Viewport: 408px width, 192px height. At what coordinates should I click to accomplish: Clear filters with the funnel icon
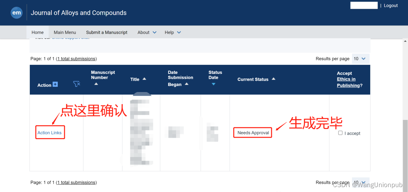tap(77, 84)
